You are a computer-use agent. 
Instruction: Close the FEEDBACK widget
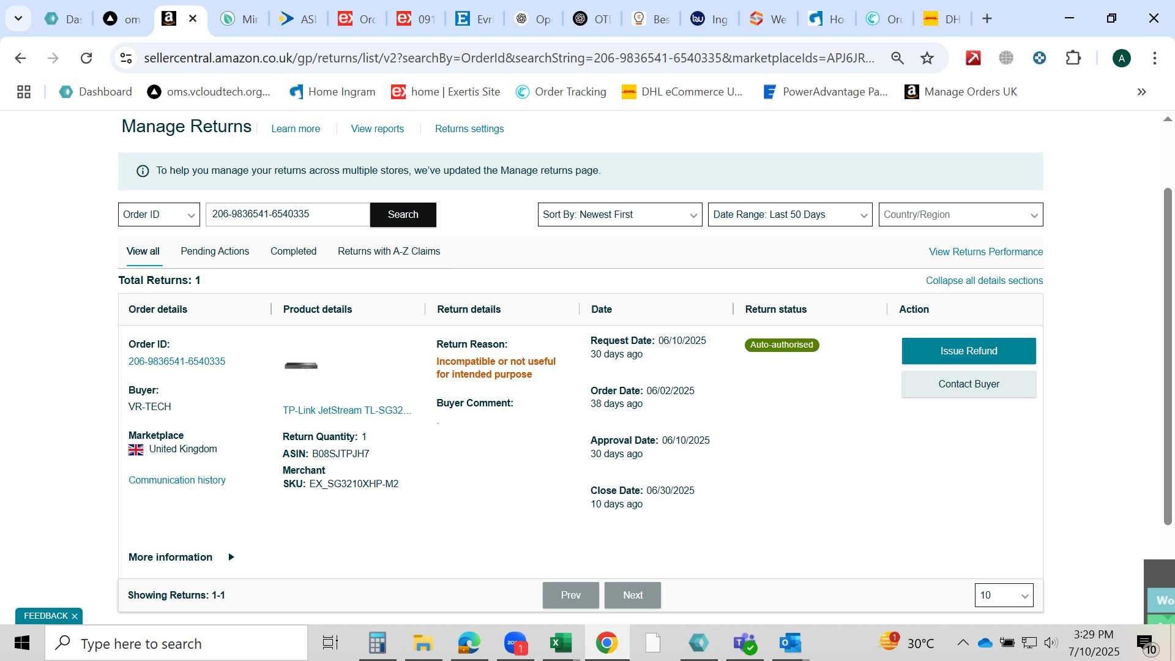point(75,617)
